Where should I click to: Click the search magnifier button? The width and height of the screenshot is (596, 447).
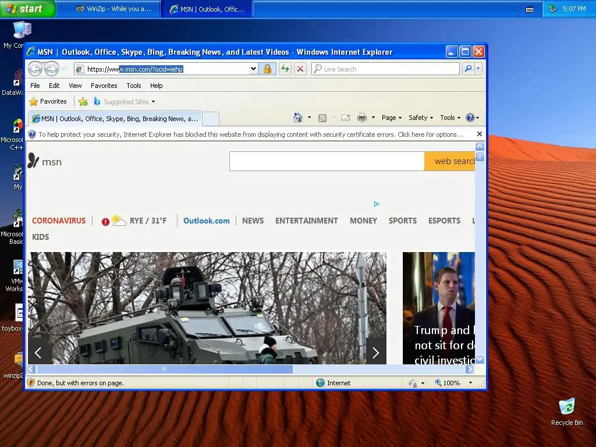click(468, 69)
